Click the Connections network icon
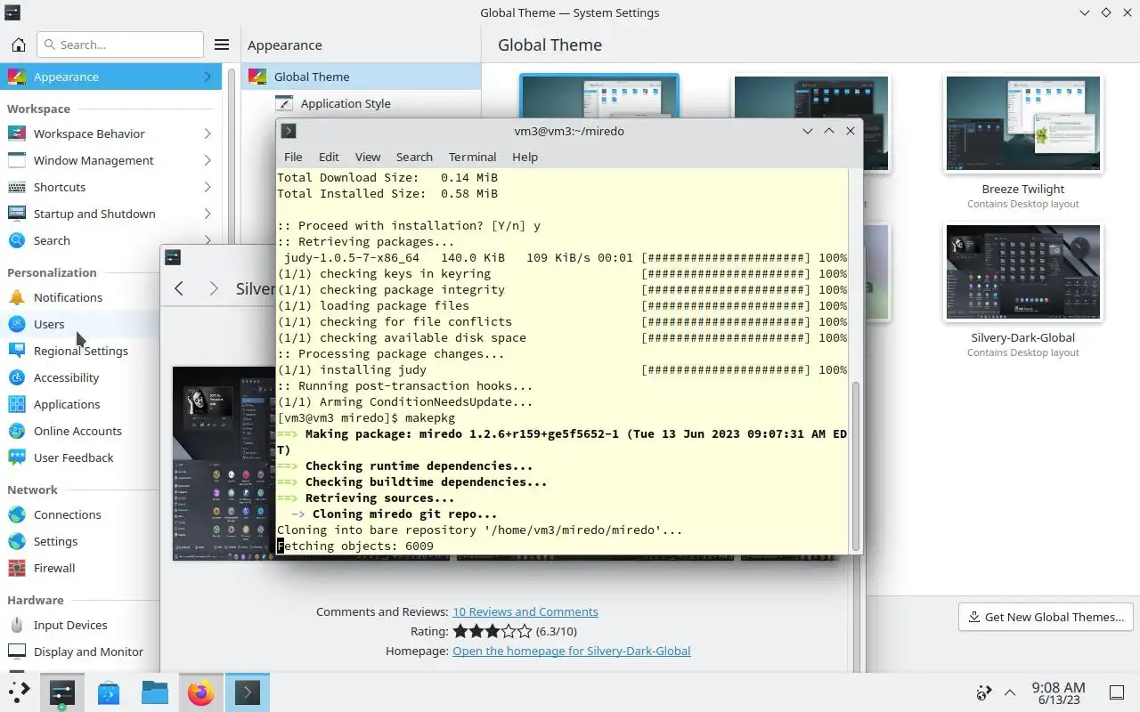Screen dimensions: 1140x712 pyautogui.click(x=17, y=514)
